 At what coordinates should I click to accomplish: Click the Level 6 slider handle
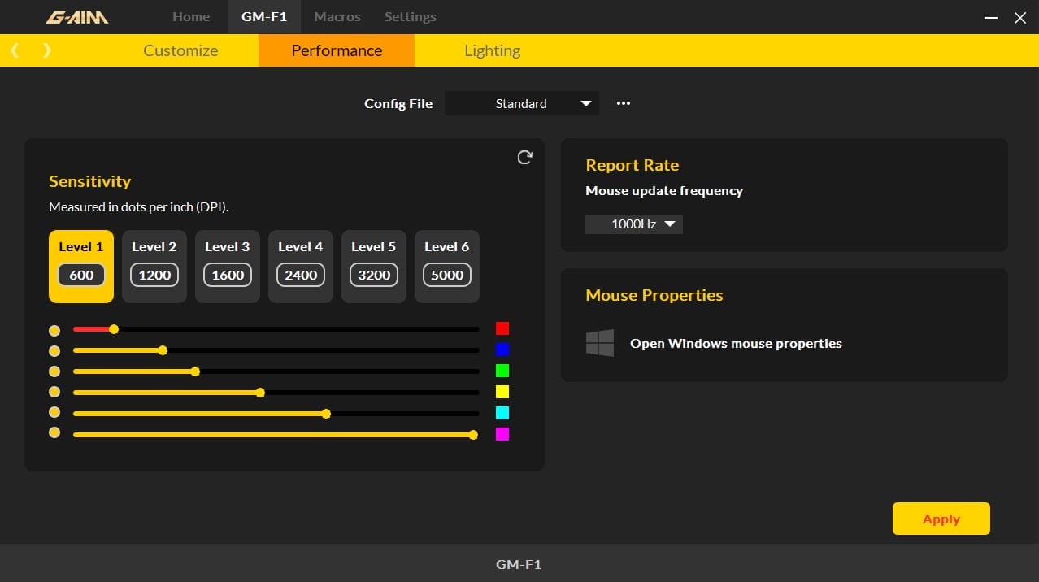pos(473,435)
